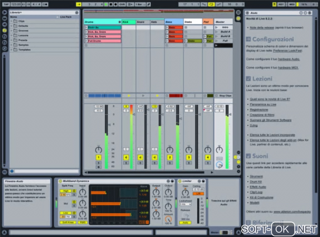Click the TAP tempo button
This screenshot has width=320, height=237.
point(6,4)
